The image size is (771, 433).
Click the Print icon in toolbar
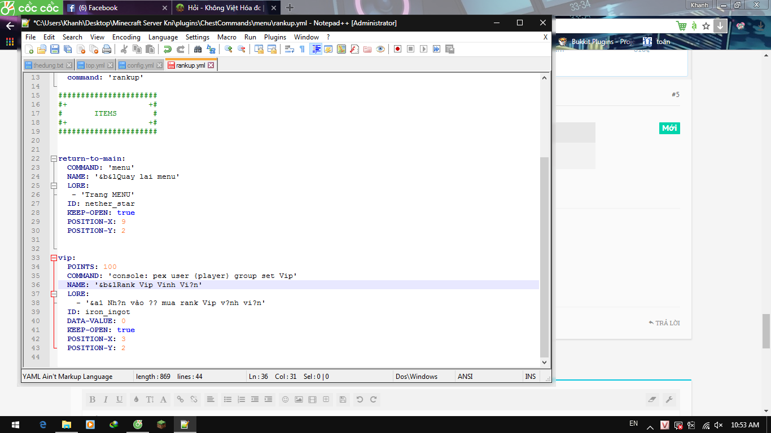point(107,49)
